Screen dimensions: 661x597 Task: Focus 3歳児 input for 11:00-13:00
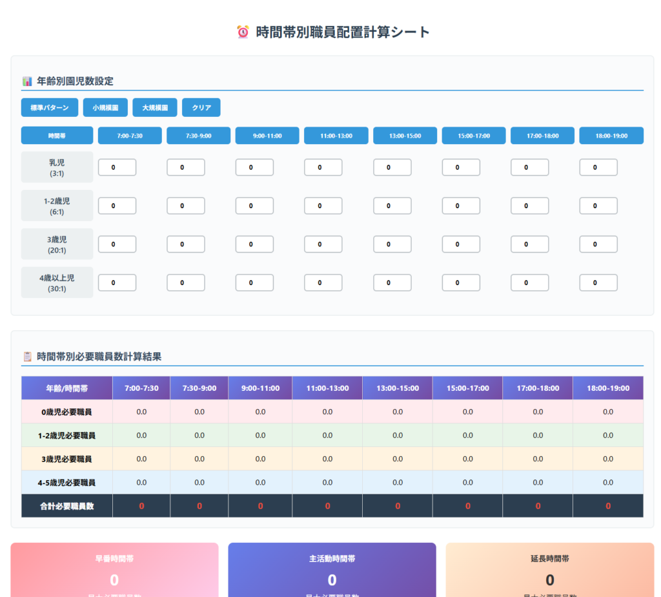coord(323,244)
